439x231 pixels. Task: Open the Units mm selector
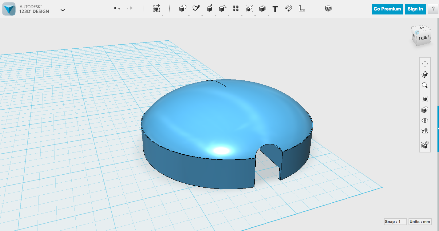point(420,221)
